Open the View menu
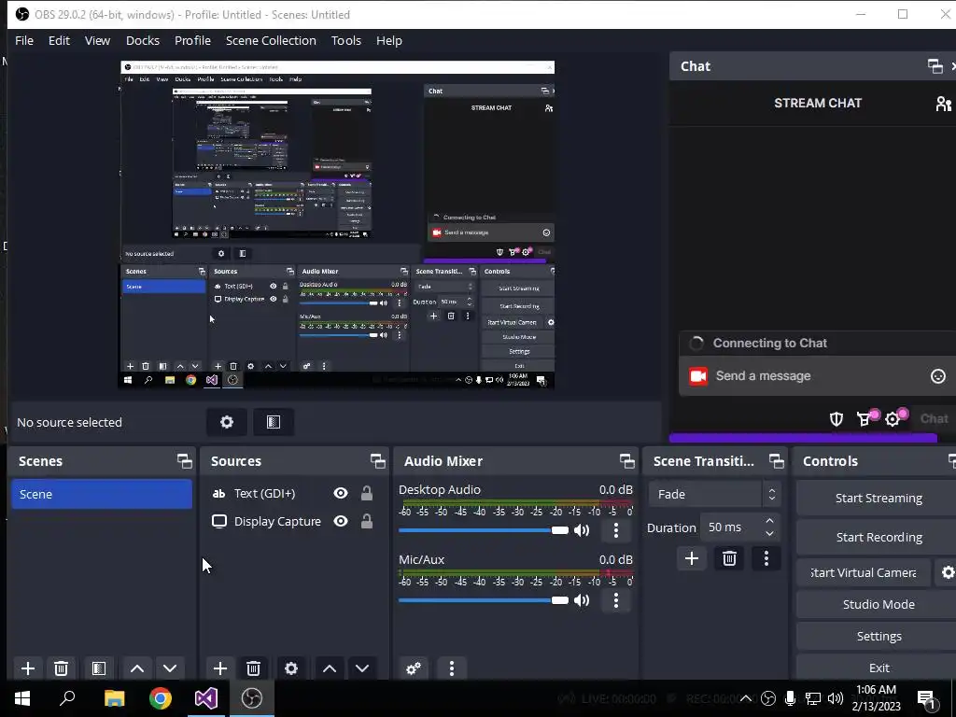This screenshot has width=956, height=717. 97,40
